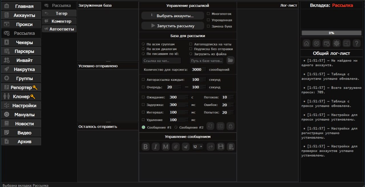
Task: Enable the Ожидание checkbox
Action: 143,97
